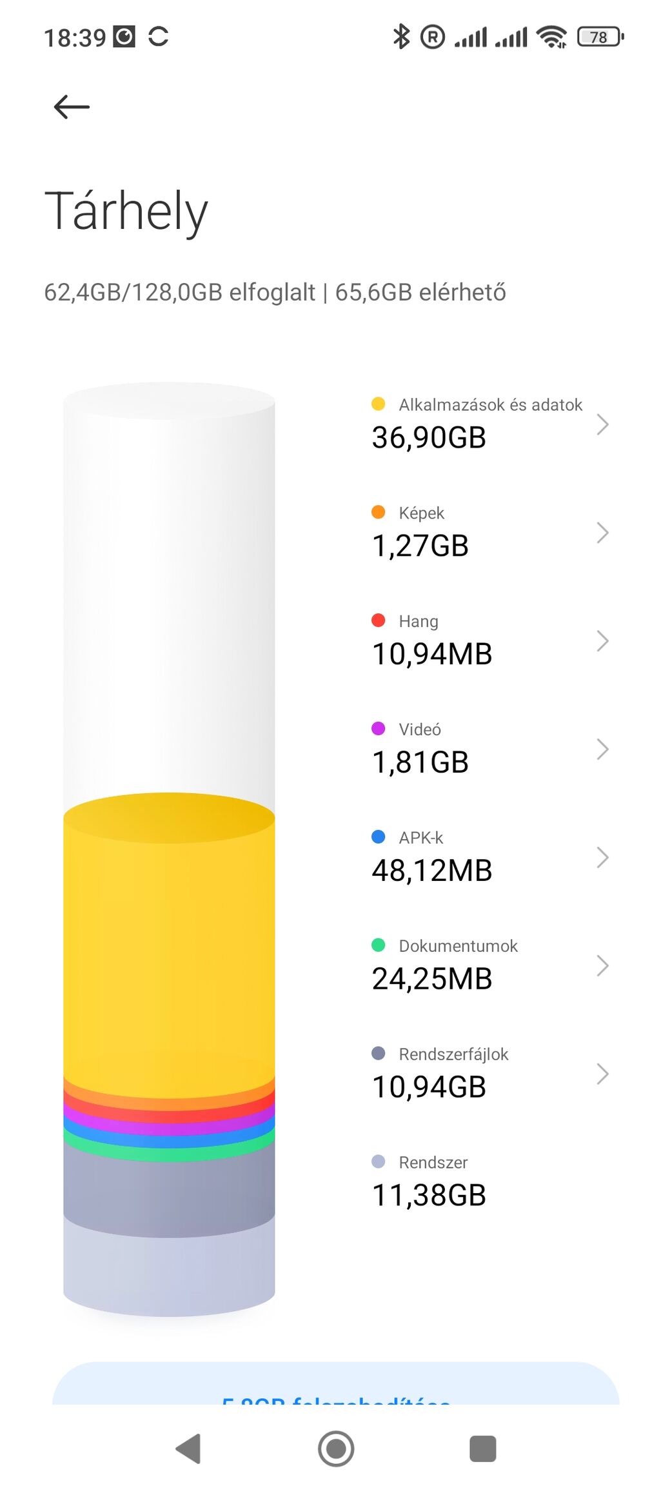Expand the Videó chevron arrow
This screenshot has height=1493, width=672.
602,749
